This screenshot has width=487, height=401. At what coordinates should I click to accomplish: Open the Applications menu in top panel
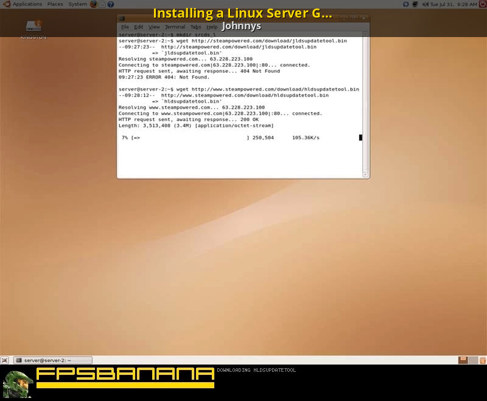[27, 4]
